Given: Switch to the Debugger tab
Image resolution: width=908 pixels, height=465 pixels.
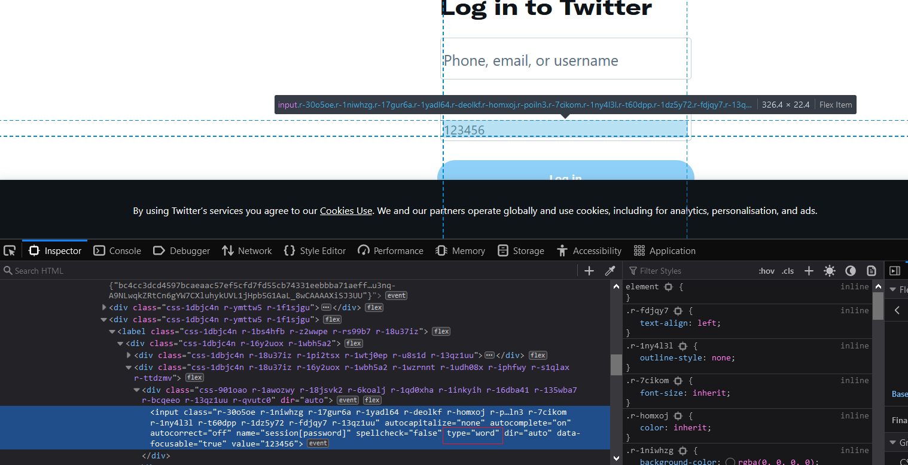Looking at the screenshot, I should (182, 250).
